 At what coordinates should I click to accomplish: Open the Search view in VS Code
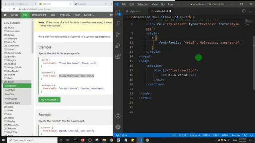118,23
